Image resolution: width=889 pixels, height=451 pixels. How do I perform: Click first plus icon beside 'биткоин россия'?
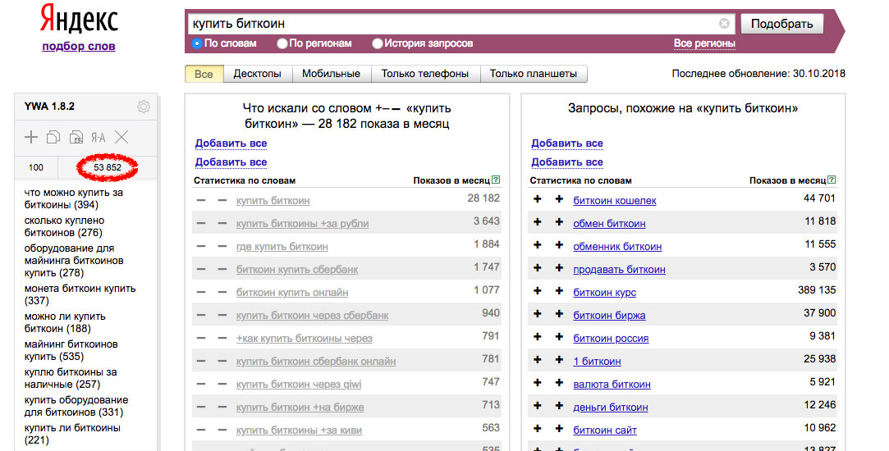coord(538,337)
